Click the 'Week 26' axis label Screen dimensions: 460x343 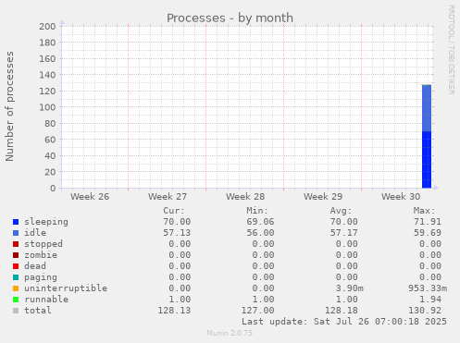tap(90, 197)
